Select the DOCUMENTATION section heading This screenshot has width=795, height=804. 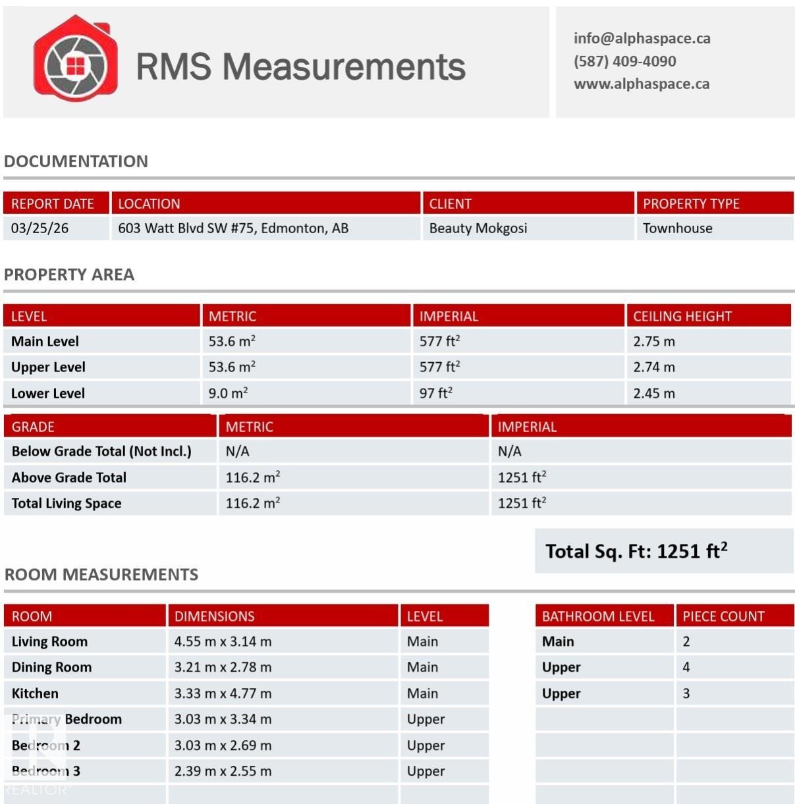pyautogui.click(x=76, y=161)
